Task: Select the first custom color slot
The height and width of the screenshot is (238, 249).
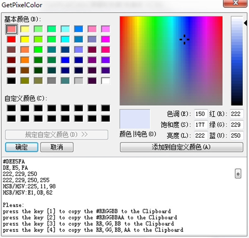Action: point(11,108)
